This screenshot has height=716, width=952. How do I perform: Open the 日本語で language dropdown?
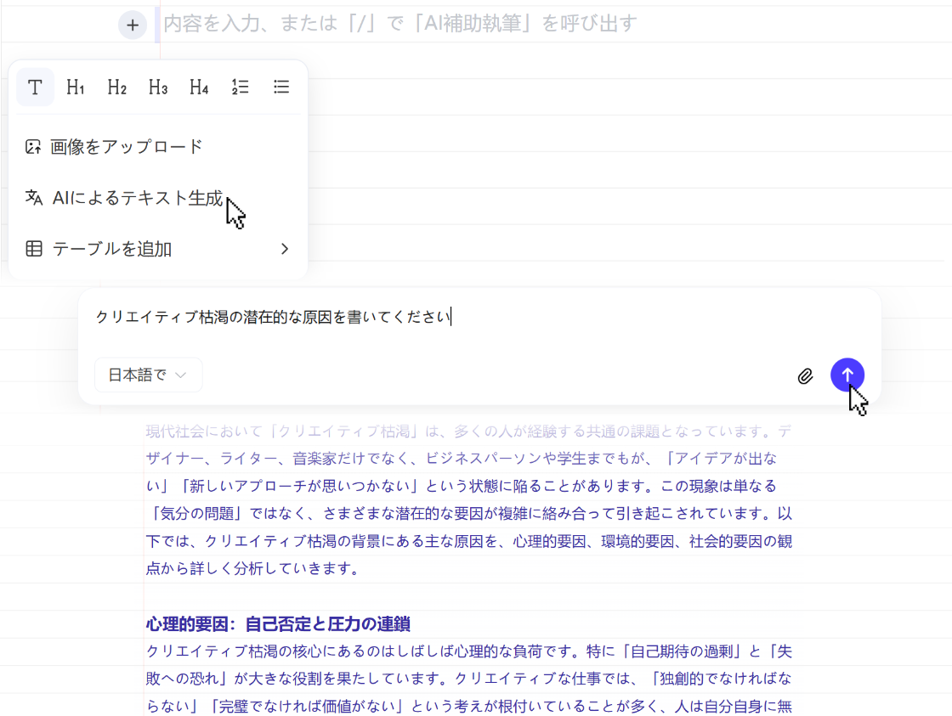148,375
